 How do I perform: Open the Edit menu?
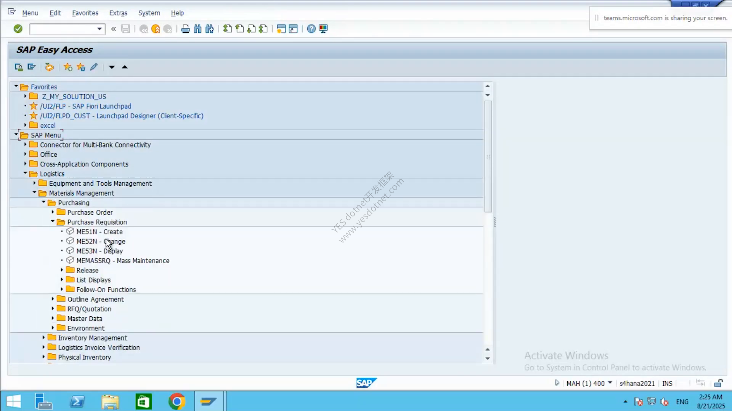[x=55, y=13]
